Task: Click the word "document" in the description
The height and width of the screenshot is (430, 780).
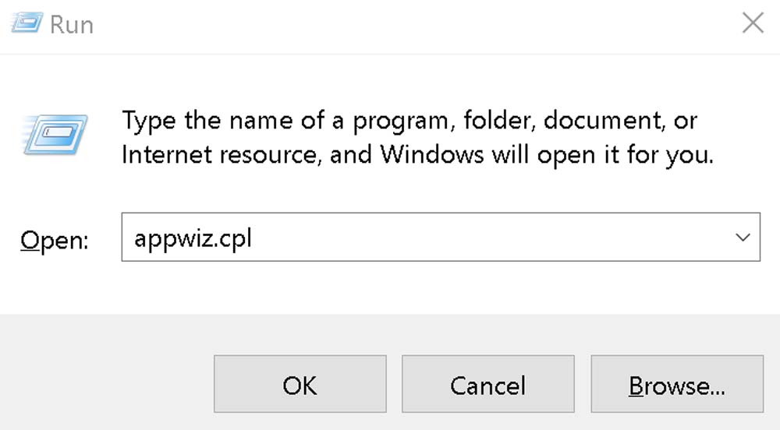Action: pyautogui.click(x=591, y=121)
